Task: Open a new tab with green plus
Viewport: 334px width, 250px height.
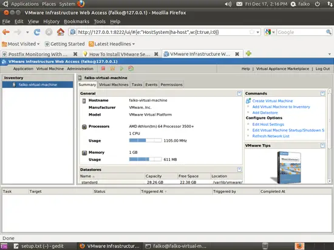Action: point(248,53)
